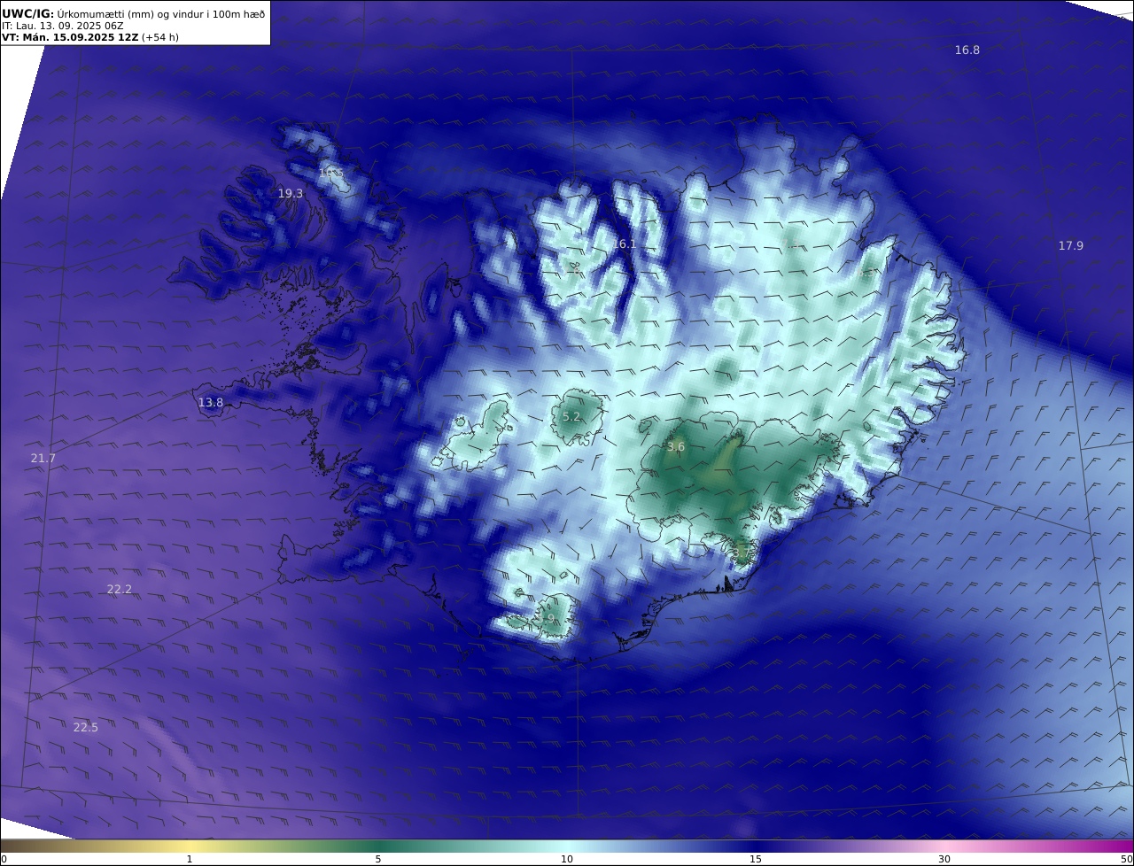Click the colorbar tick label 5
1134x866 pixels.
(378, 859)
